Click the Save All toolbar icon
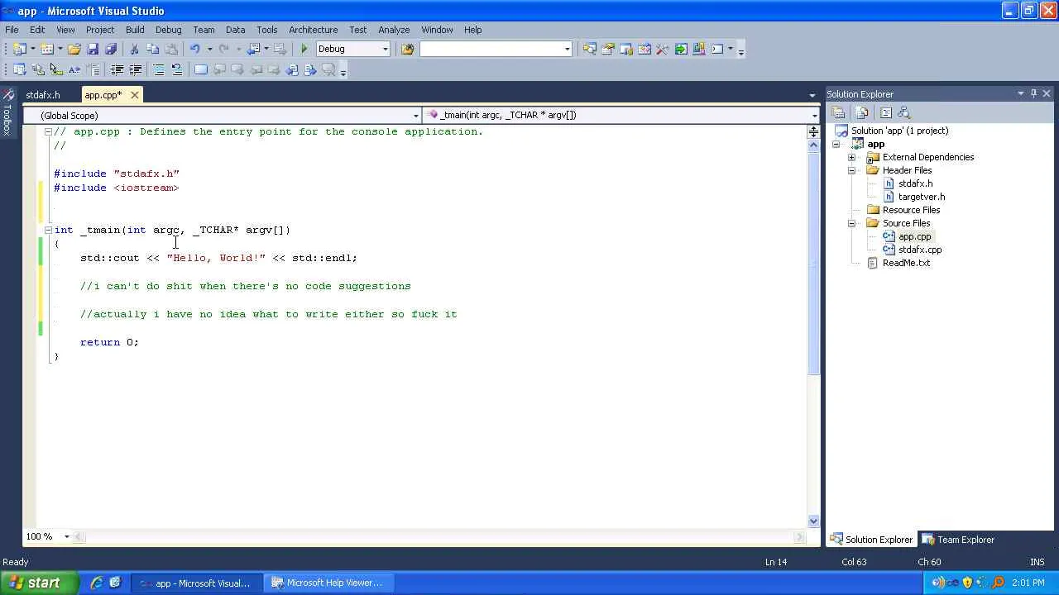Screen dimensions: 1059x595 pyautogui.click(x=111, y=49)
